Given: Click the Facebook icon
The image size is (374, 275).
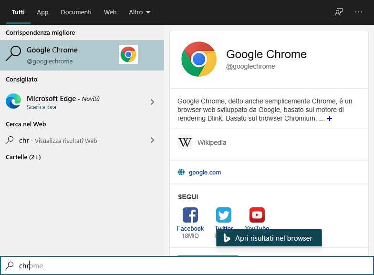Looking at the screenshot, I should 190,215.
